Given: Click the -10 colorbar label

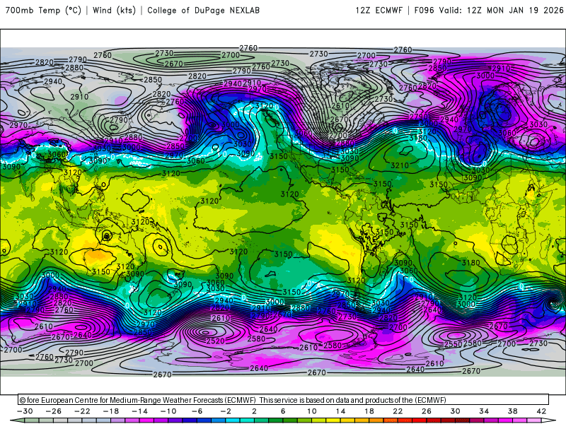Looking at the screenshot, I should click(x=168, y=411).
